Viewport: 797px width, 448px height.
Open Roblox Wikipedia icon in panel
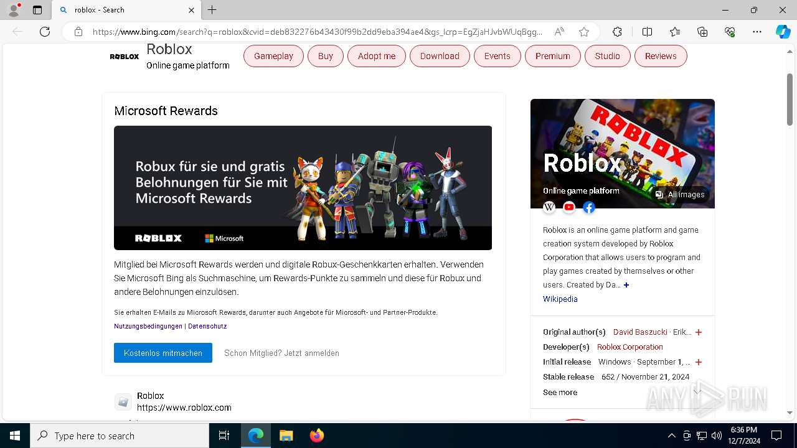pyautogui.click(x=549, y=207)
